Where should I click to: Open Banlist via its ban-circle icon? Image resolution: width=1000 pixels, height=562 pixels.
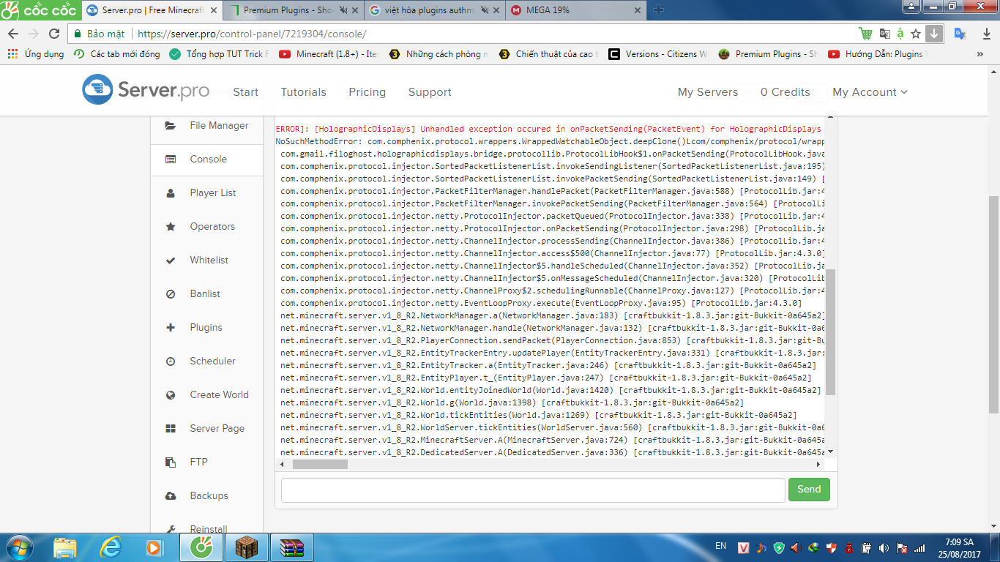coord(171,294)
